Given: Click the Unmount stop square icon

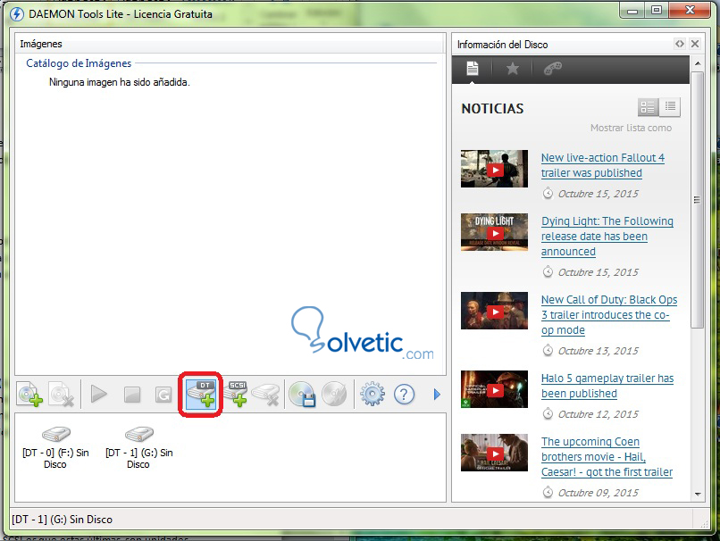Looking at the screenshot, I should click(132, 395).
